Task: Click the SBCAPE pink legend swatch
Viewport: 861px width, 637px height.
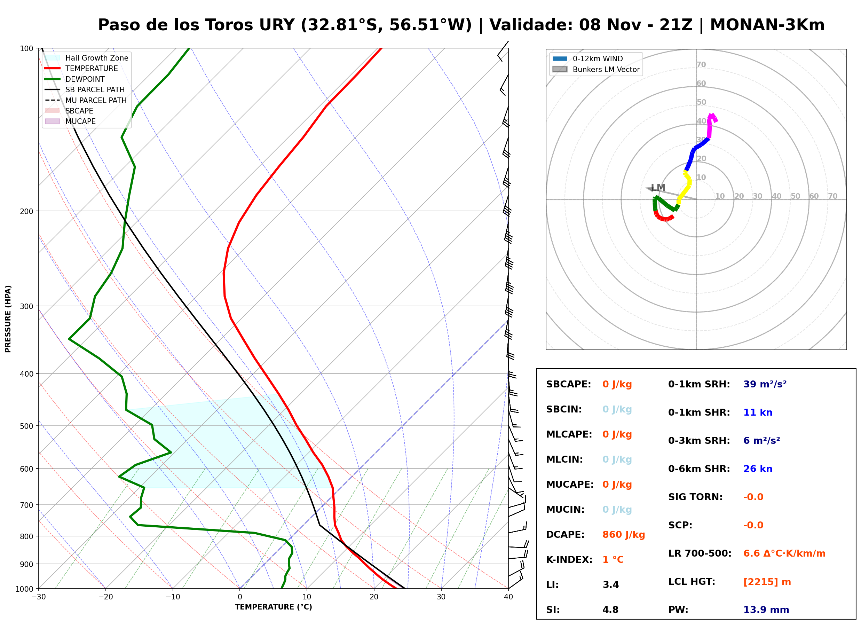Action: tap(53, 111)
